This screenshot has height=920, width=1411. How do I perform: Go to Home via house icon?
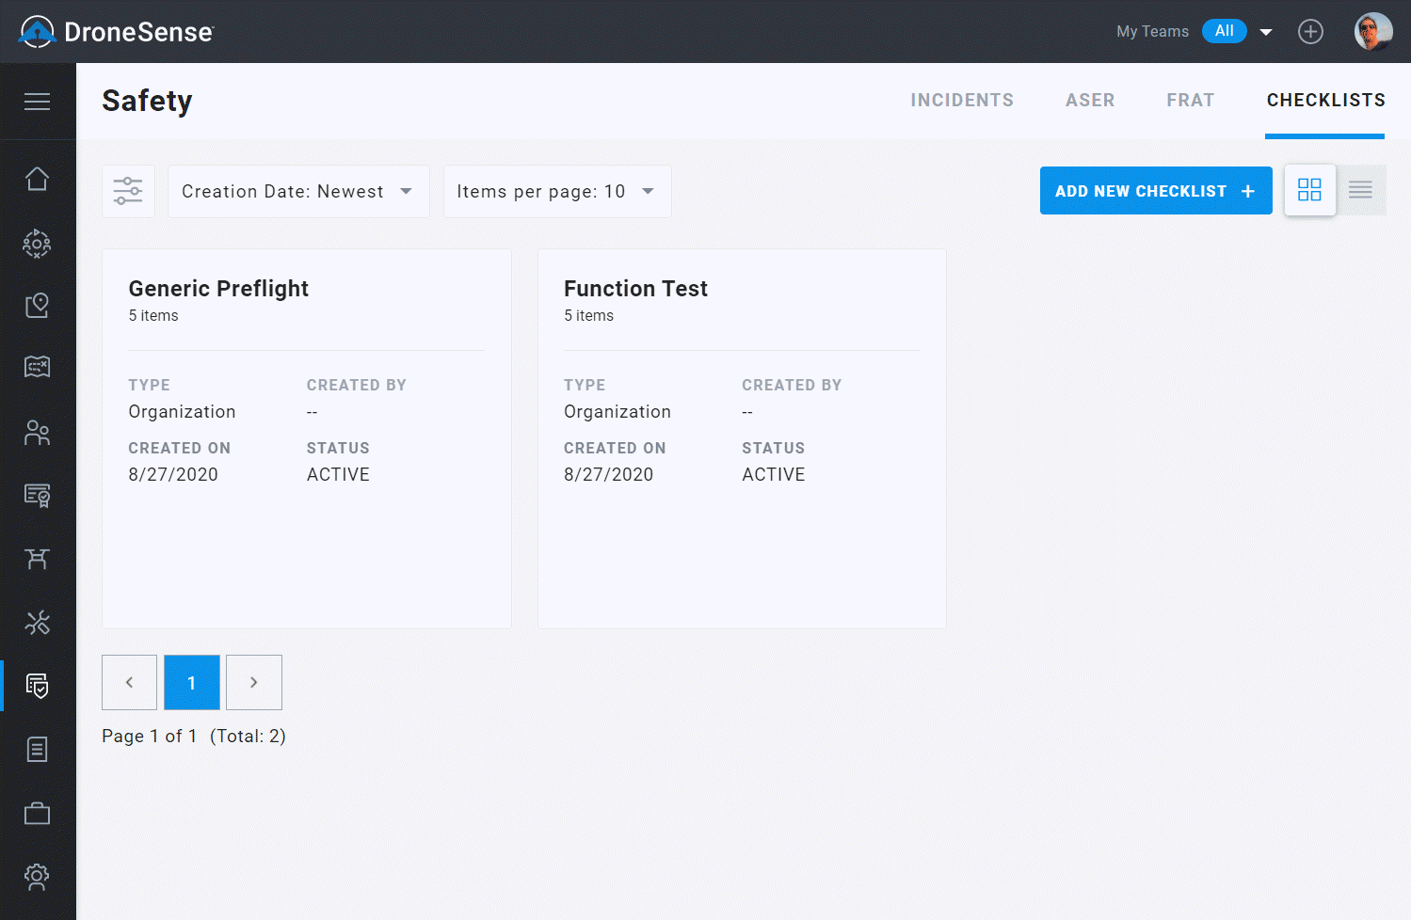(38, 179)
